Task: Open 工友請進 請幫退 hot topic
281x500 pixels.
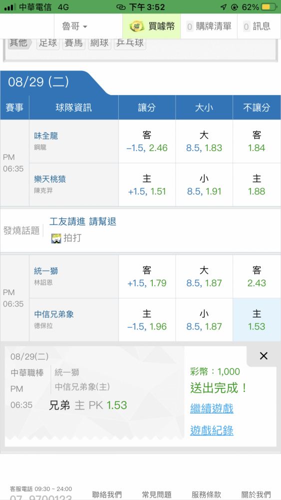Action: coord(83,221)
